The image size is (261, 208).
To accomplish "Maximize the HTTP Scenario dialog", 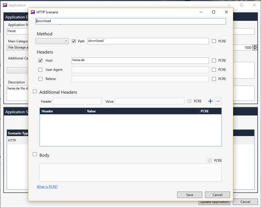I will (214, 12).
